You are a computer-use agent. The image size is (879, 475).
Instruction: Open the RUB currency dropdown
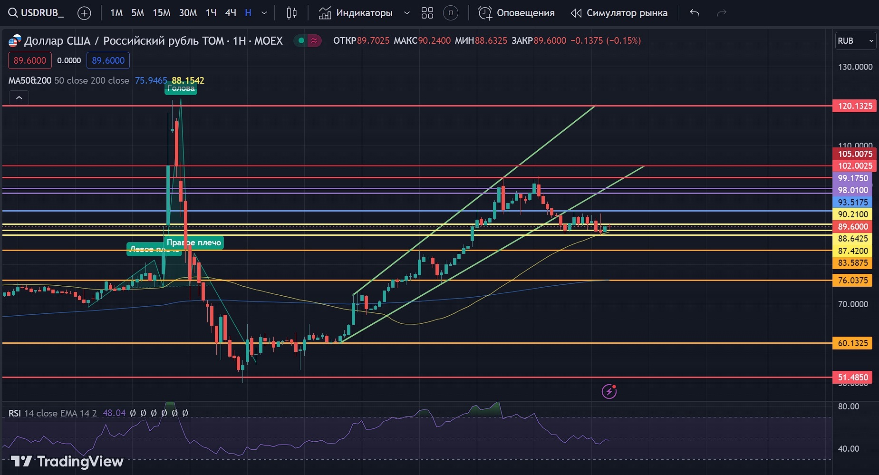855,41
